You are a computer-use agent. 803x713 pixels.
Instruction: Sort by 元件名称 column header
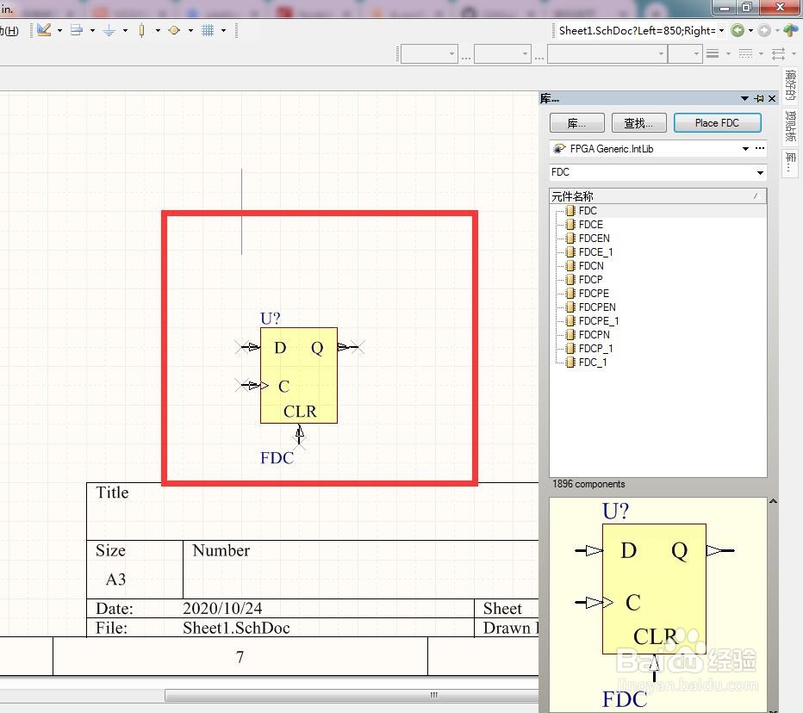point(657,196)
